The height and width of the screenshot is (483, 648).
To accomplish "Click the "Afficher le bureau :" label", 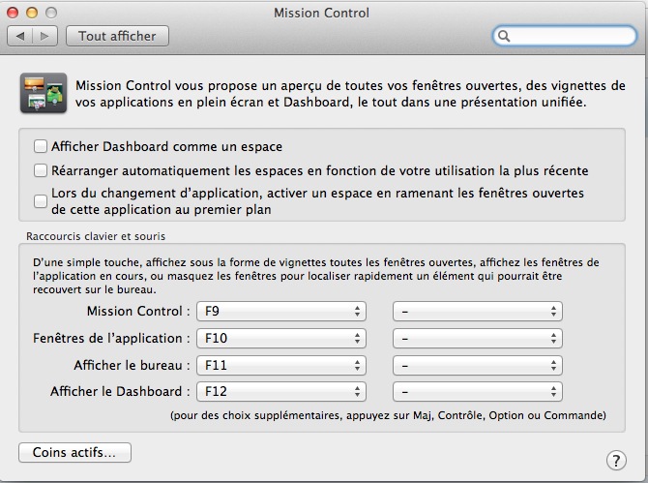I will coord(132,366).
